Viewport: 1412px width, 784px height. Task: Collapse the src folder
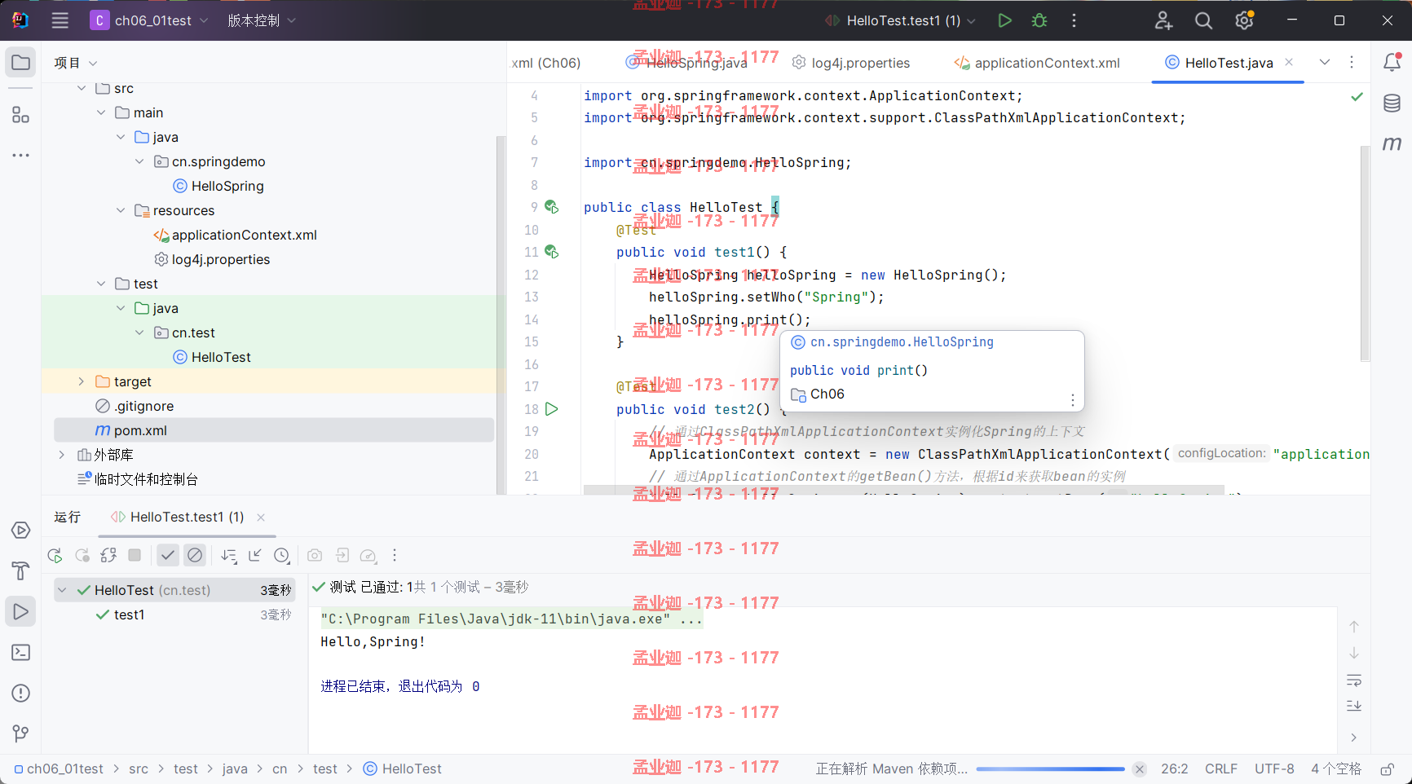(x=81, y=88)
